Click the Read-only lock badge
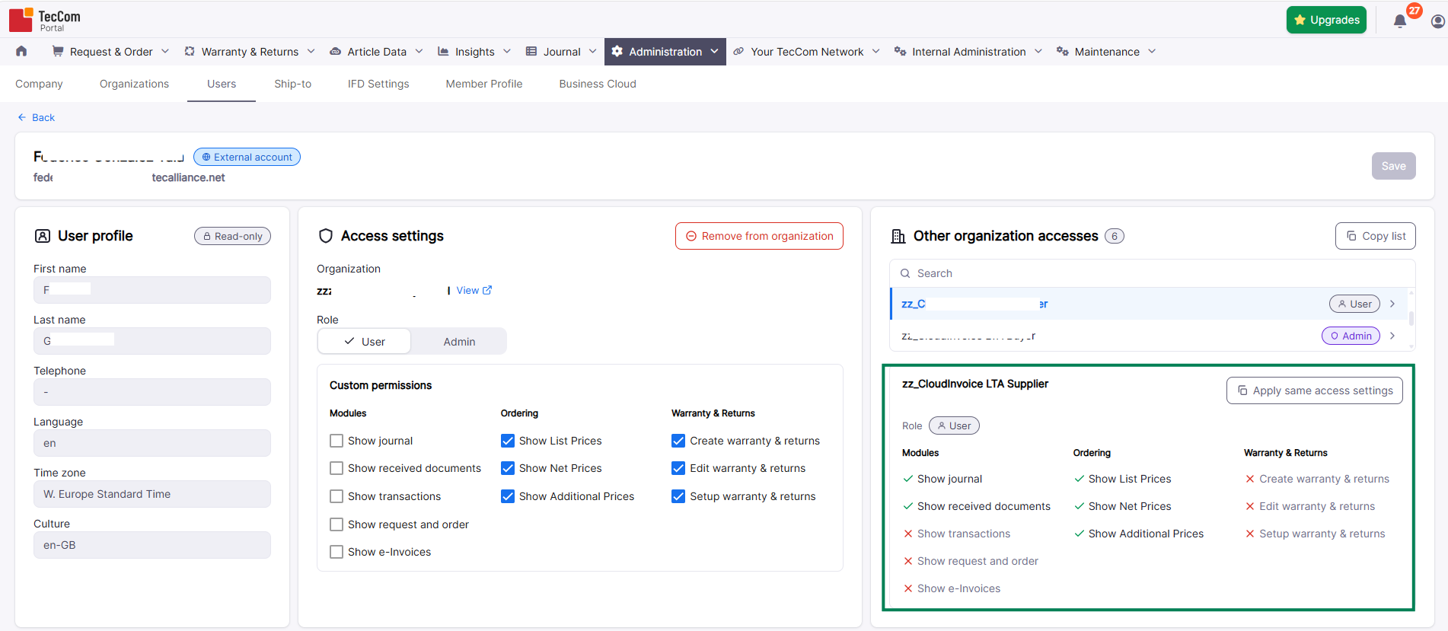 click(233, 236)
